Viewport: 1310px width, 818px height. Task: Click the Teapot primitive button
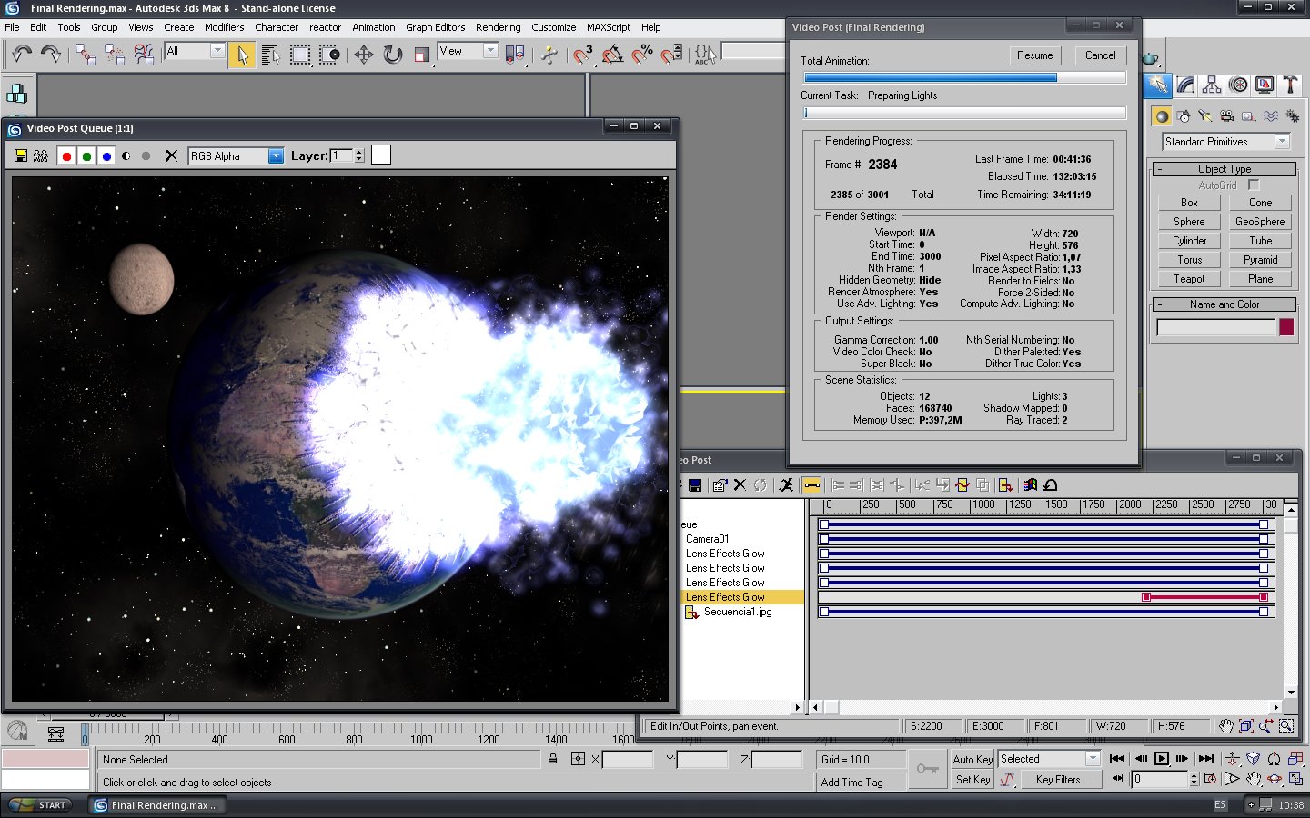1189,279
